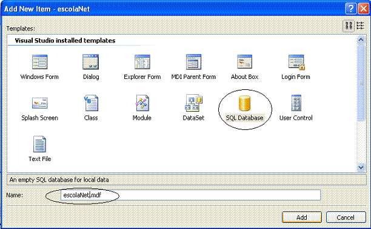Pick the VB Class template icon

(x=91, y=103)
